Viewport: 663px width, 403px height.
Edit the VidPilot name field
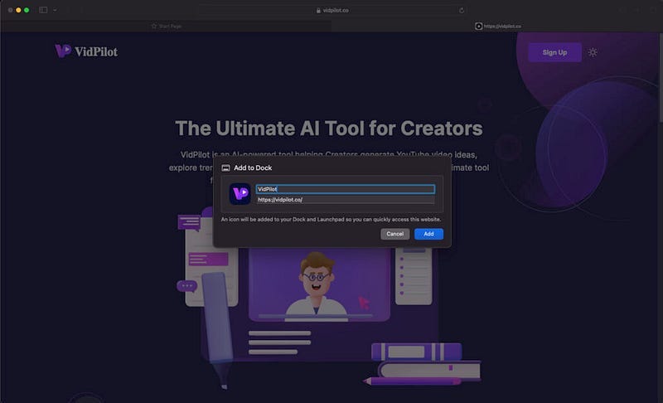click(x=345, y=189)
